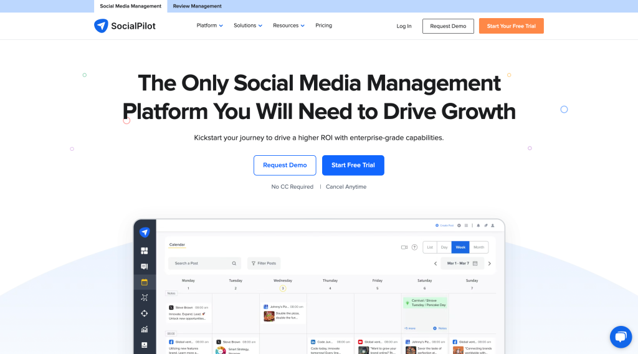This screenshot has width=638, height=354.
Task: Click the Notes link on Saturday
Action: point(440,328)
